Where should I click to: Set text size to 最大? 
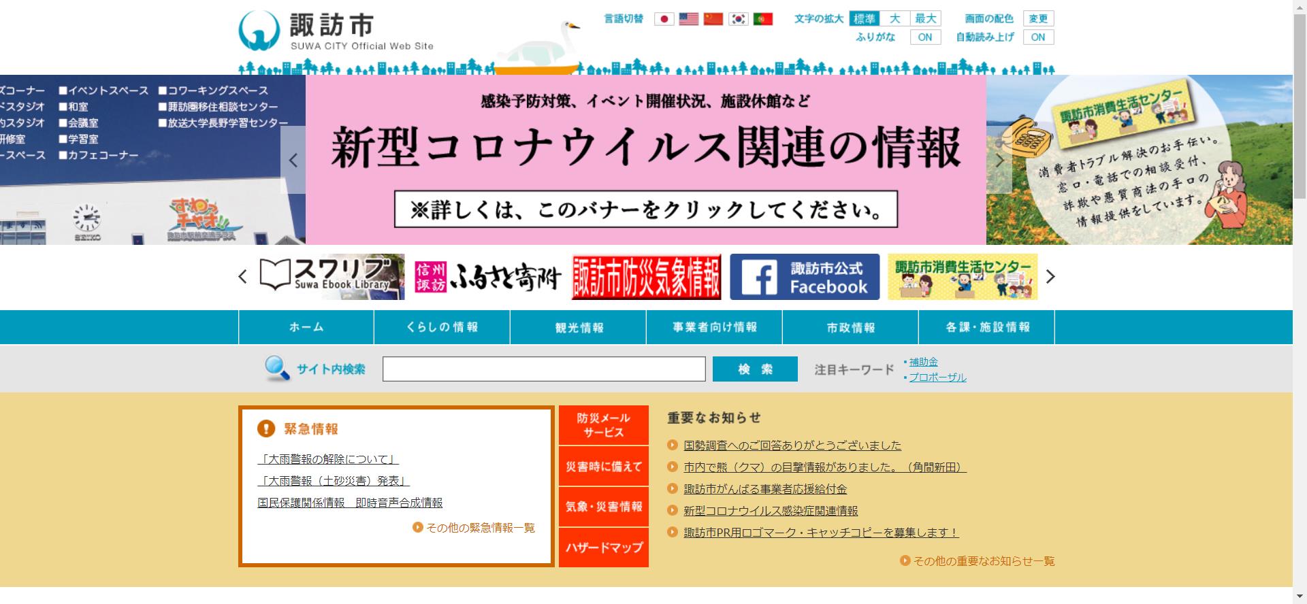[925, 19]
